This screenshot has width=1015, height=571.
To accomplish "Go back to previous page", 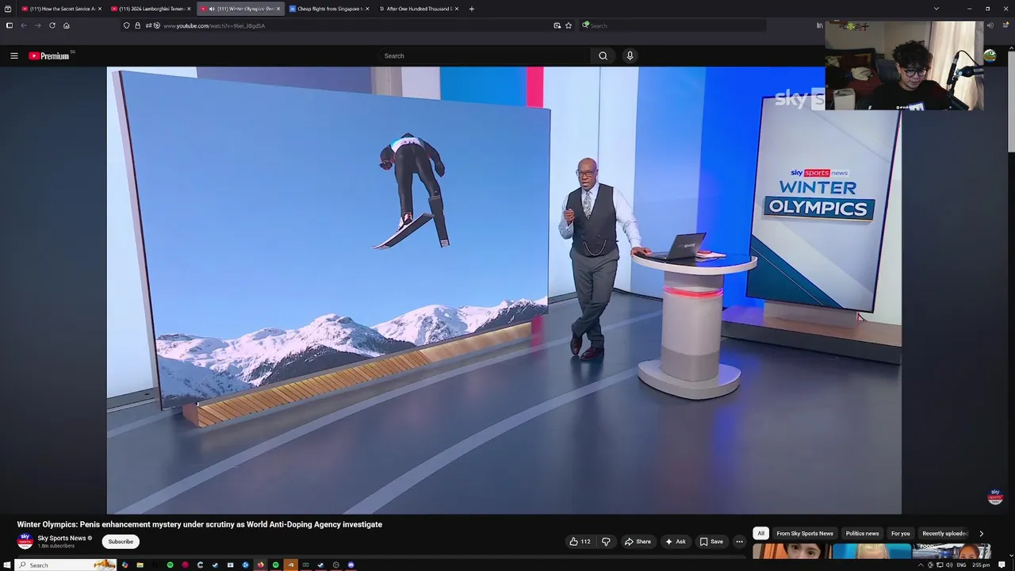I will tap(24, 25).
